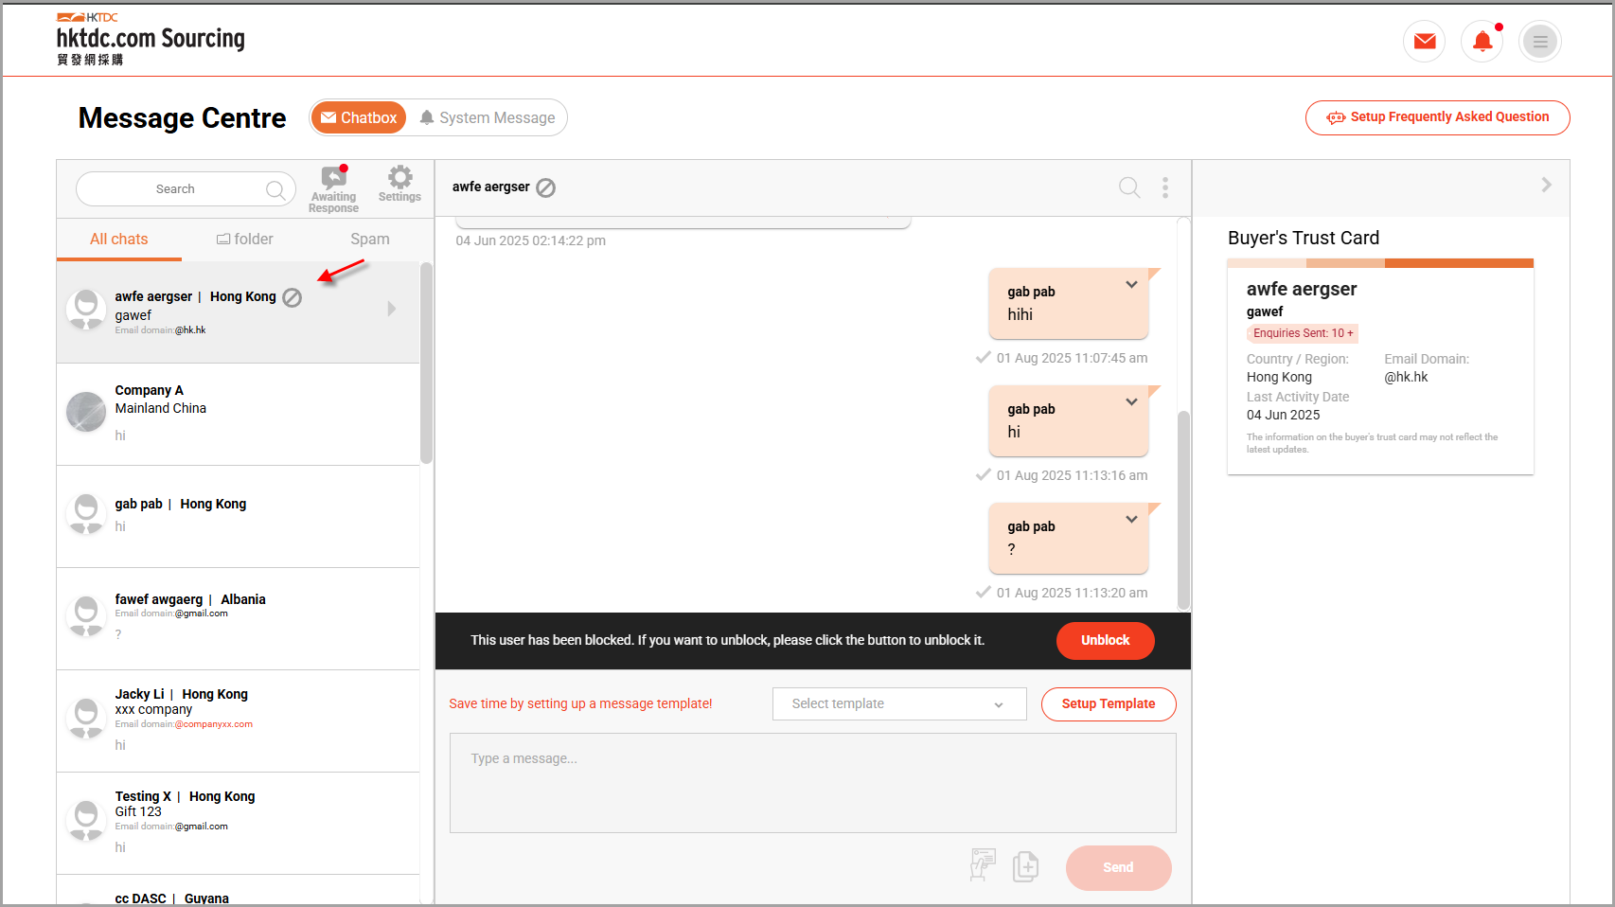The height and width of the screenshot is (907, 1615).
Task: Click the magnifier icon in chat list search
Action: tap(275, 189)
